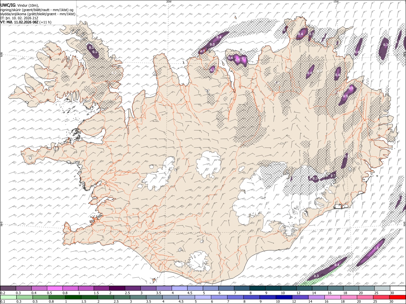406x304 pixels.
Task: Select the dark teal upper swatch labeled 8
Action: click(x=257, y=288)
